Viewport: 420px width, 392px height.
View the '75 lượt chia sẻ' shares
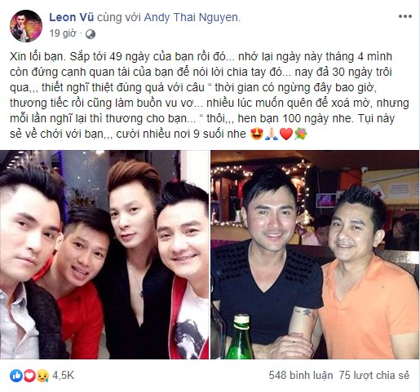374,376
